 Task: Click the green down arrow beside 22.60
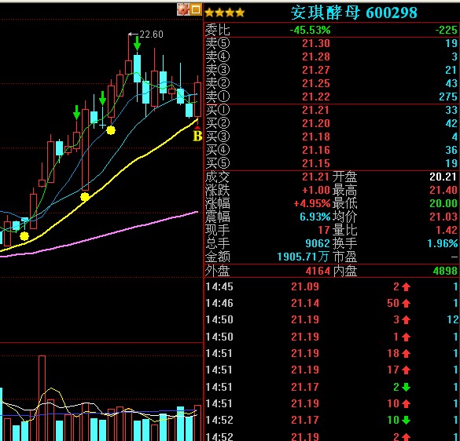[137, 44]
